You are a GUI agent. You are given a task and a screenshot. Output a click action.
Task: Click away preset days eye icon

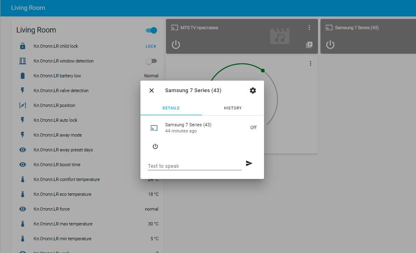23,150
